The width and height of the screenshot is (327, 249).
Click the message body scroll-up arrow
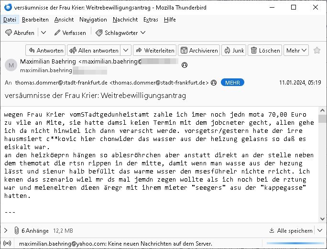[322, 110]
